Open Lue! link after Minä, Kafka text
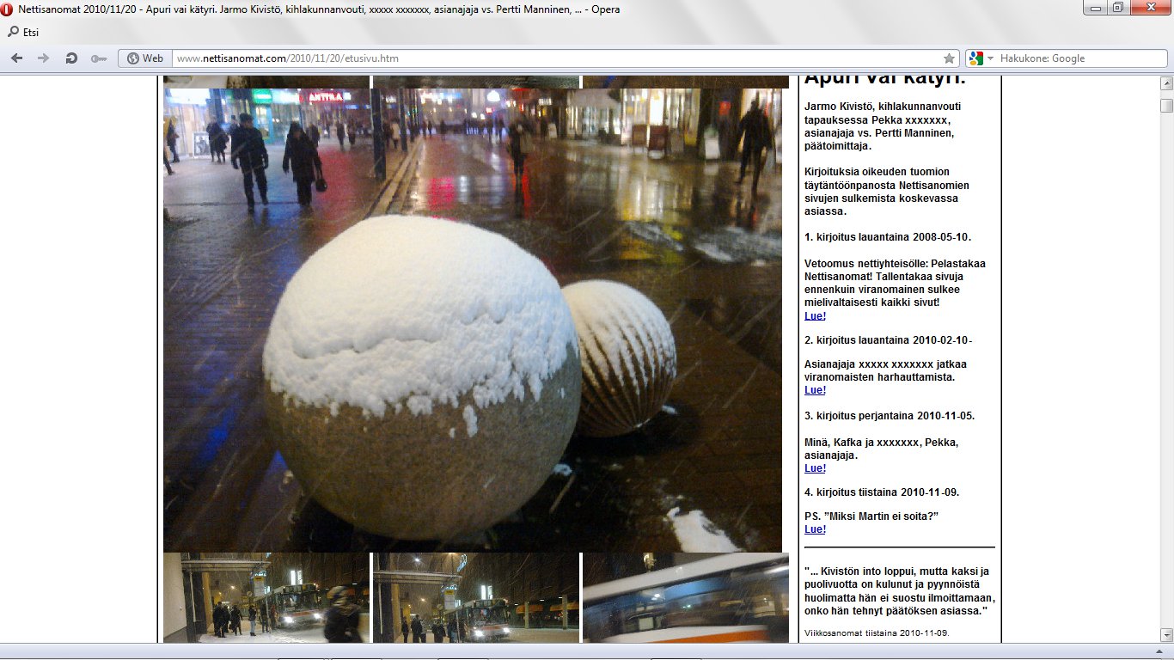This screenshot has width=1174, height=660. point(815,468)
